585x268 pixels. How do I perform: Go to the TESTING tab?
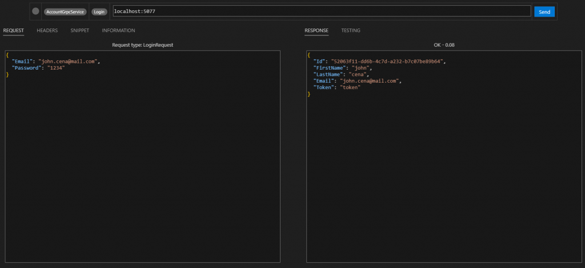pos(351,30)
